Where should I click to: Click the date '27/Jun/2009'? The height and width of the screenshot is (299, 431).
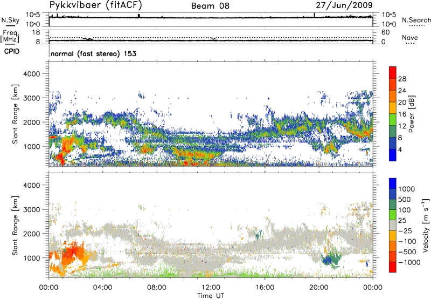click(344, 5)
